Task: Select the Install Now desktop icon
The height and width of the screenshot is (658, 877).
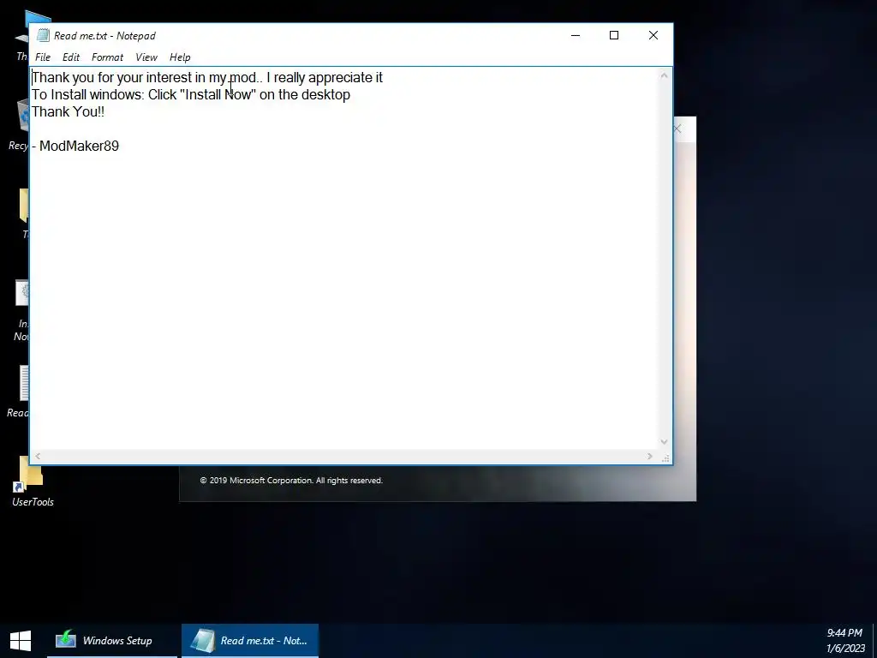Action: coord(21,311)
